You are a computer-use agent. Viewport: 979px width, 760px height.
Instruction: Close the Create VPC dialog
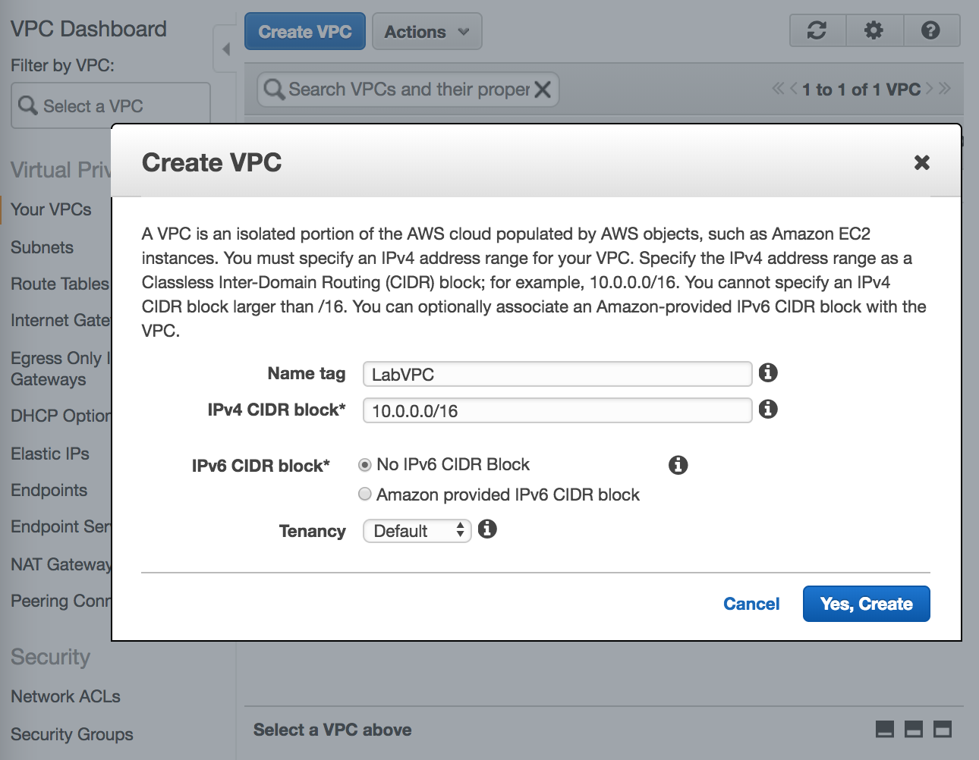pyautogui.click(x=921, y=162)
